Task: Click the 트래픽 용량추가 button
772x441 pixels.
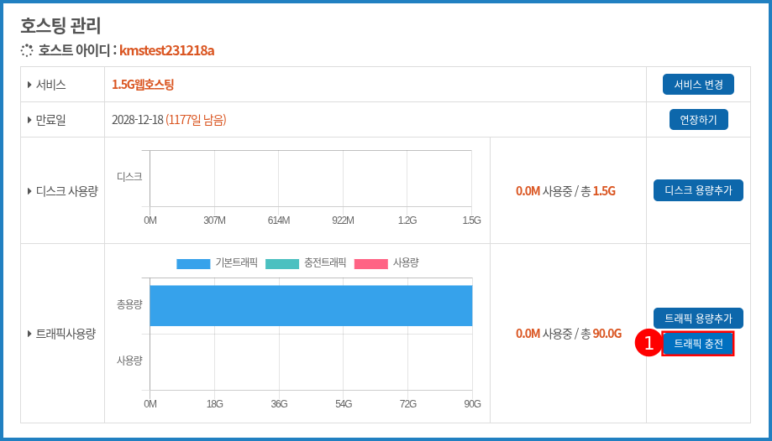Action: [698, 319]
